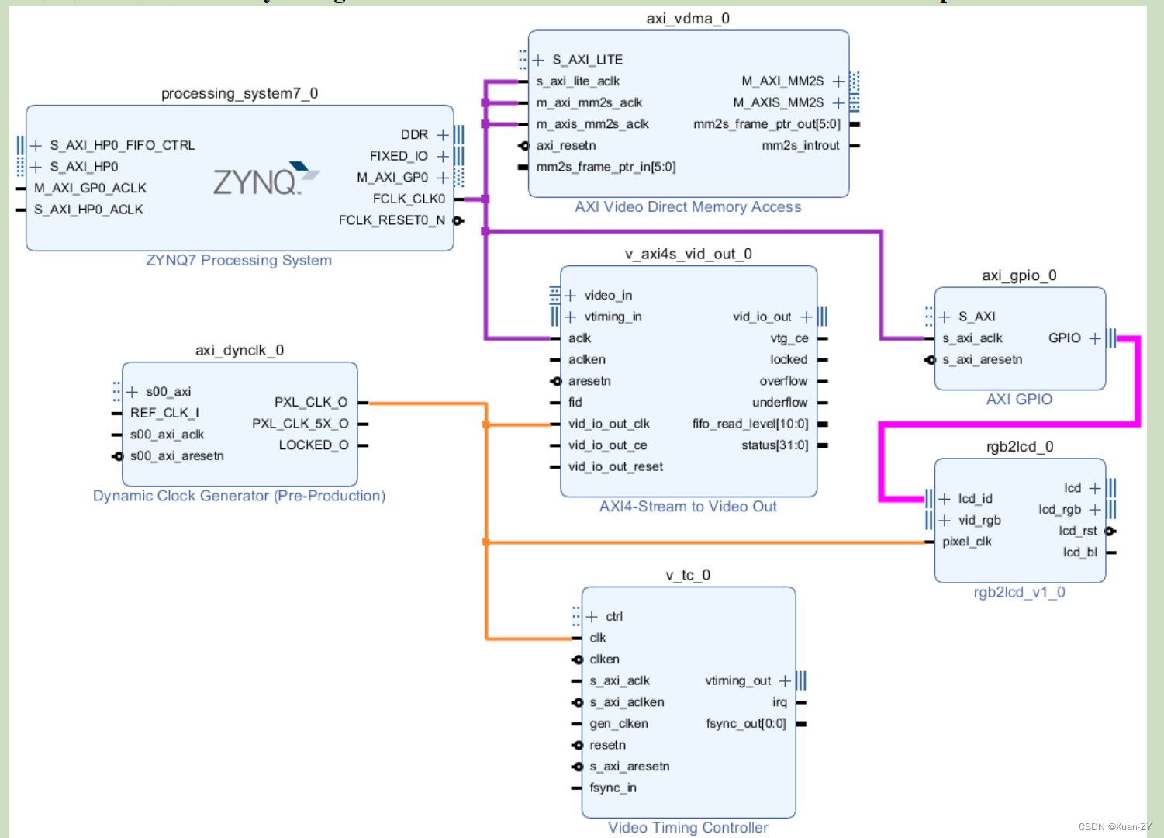
Task: Expand the S_AXI interface on axi_gpio_0
Action: pos(945,317)
